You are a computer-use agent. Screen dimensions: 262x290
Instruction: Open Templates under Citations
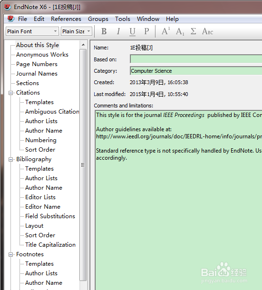tap(39, 102)
